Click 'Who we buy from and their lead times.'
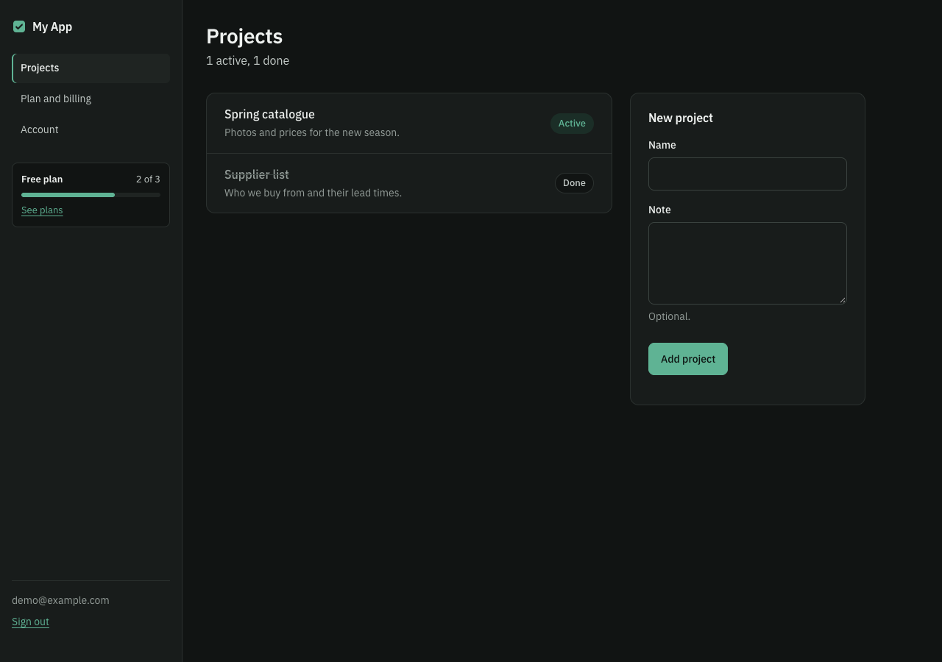The image size is (942, 662). 313,193
